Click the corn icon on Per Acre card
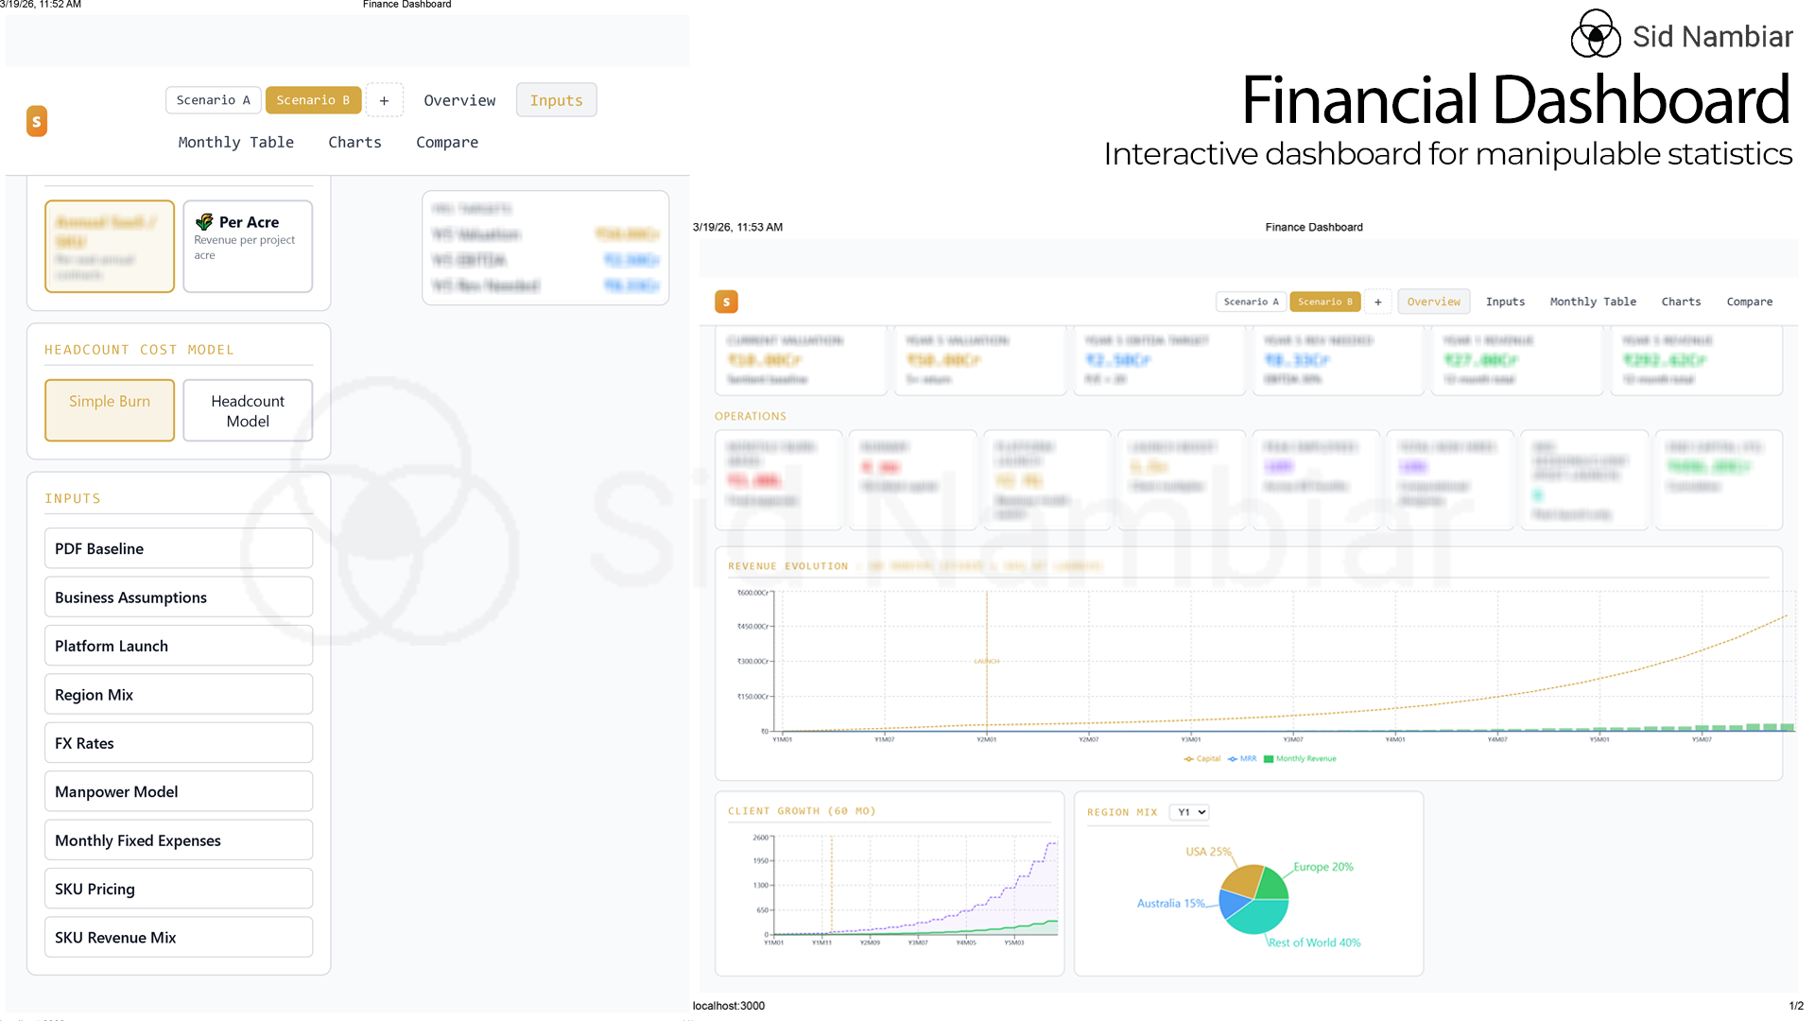The image size is (1815, 1021). [x=204, y=222]
